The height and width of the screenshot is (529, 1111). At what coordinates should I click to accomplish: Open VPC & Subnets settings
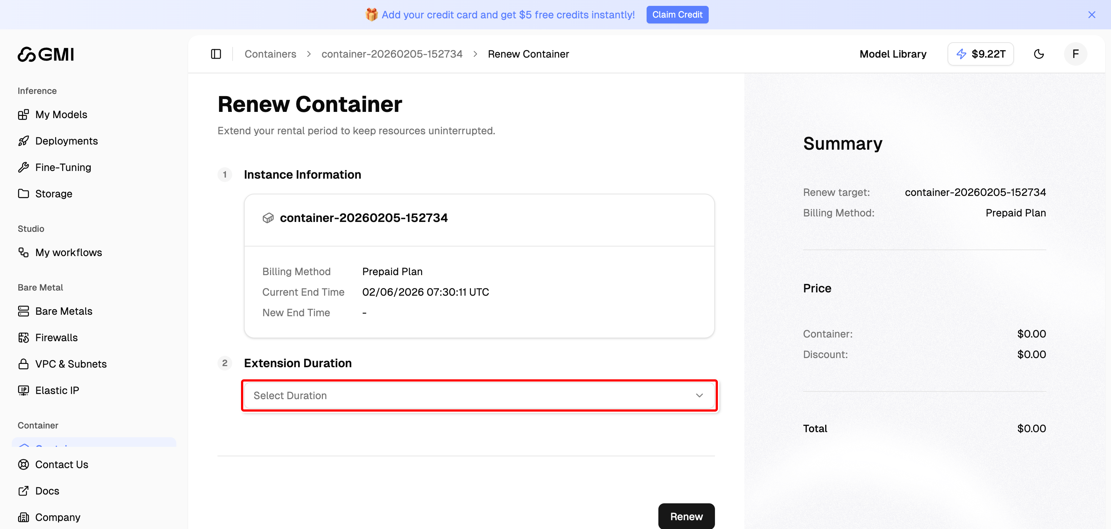(x=71, y=364)
